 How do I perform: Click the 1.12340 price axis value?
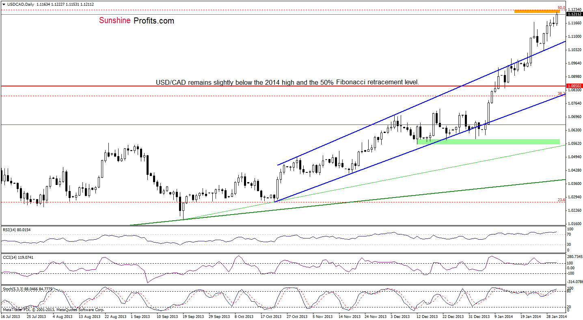tap(574, 10)
